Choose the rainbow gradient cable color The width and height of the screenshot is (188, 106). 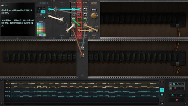tap(43, 35)
